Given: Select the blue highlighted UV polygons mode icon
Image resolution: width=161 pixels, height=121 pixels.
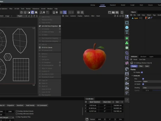Looking at the screenshot, I should click(x=33, y=12).
